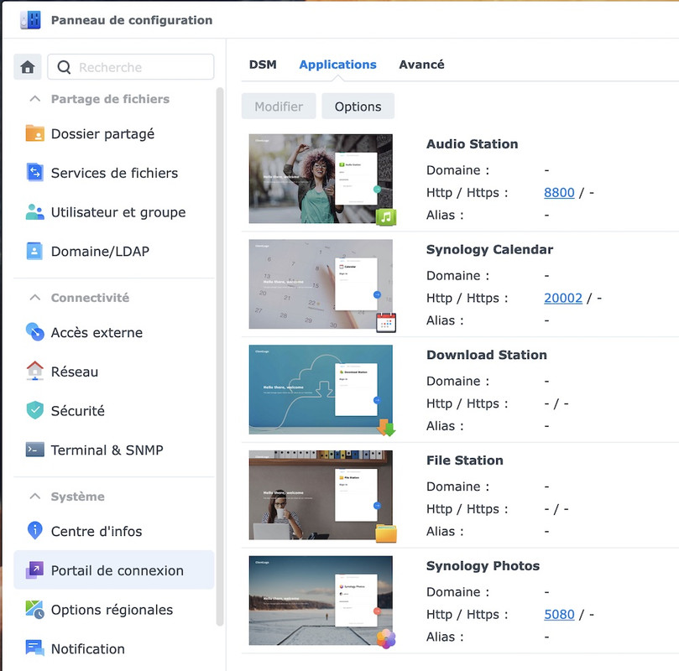This screenshot has width=679, height=671.
Task: Select Download Station preview thumbnail
Action: click(321, 389)
